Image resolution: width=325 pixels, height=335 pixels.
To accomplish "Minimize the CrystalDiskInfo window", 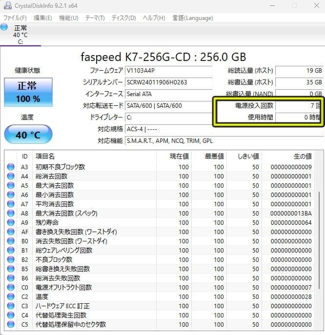I will (272, 5).
